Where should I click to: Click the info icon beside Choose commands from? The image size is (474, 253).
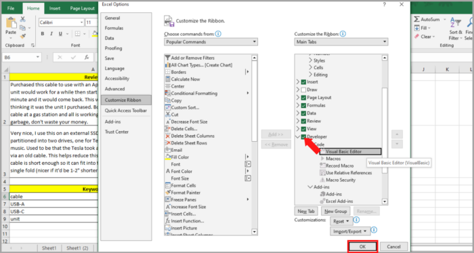pyautogui.click(x=218, y=34)
